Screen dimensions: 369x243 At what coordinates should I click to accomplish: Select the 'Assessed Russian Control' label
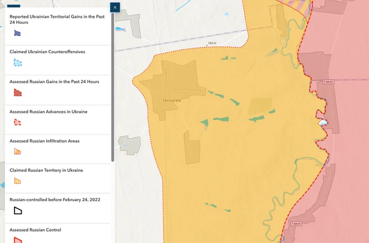click(x=35, y=230)
